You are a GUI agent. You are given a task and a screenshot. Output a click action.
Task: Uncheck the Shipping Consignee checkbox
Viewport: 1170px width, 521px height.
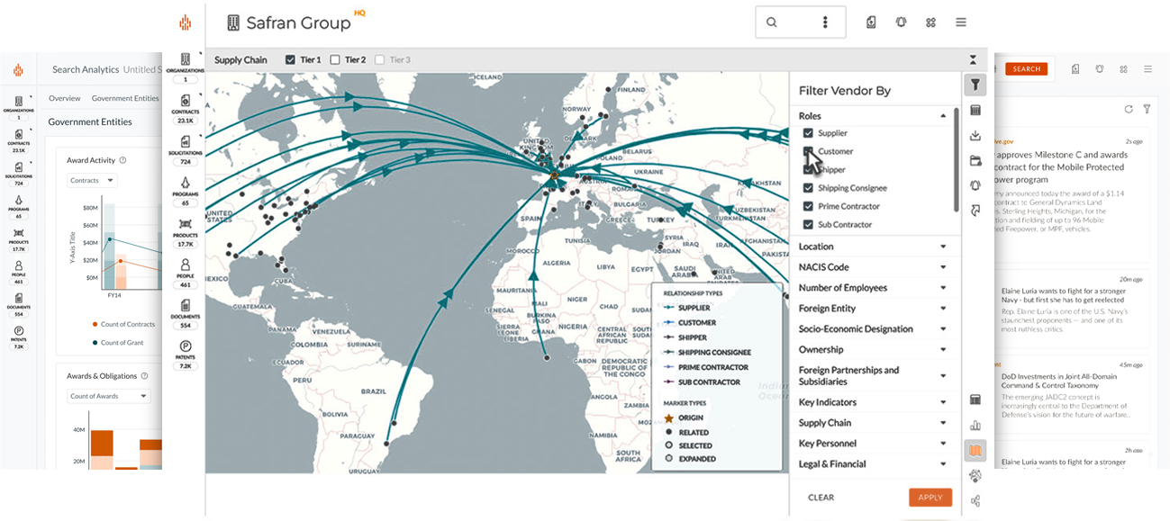point(808,188)
